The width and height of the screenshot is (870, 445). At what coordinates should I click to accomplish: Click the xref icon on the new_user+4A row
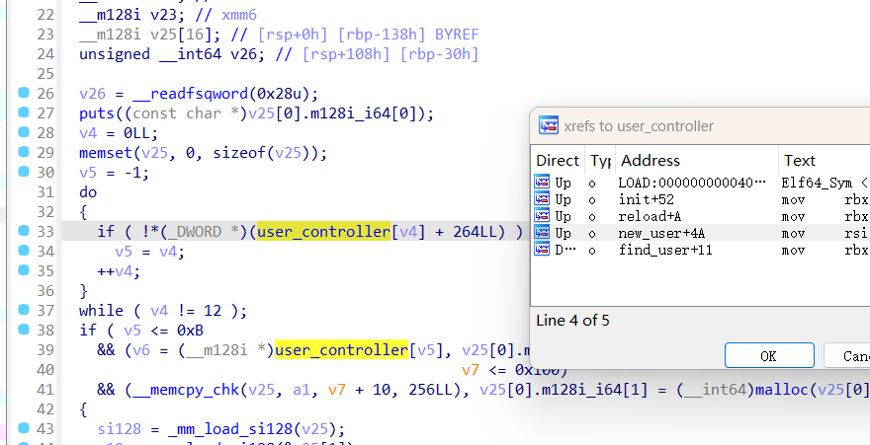pyautogui.click(x=542, y=233)
